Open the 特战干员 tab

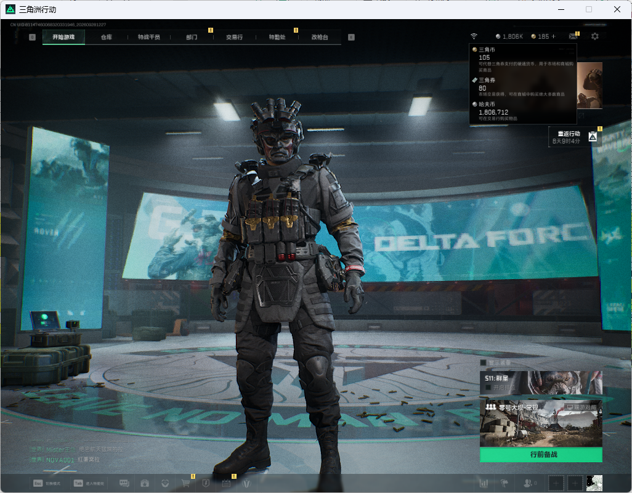tap(148, 37)
